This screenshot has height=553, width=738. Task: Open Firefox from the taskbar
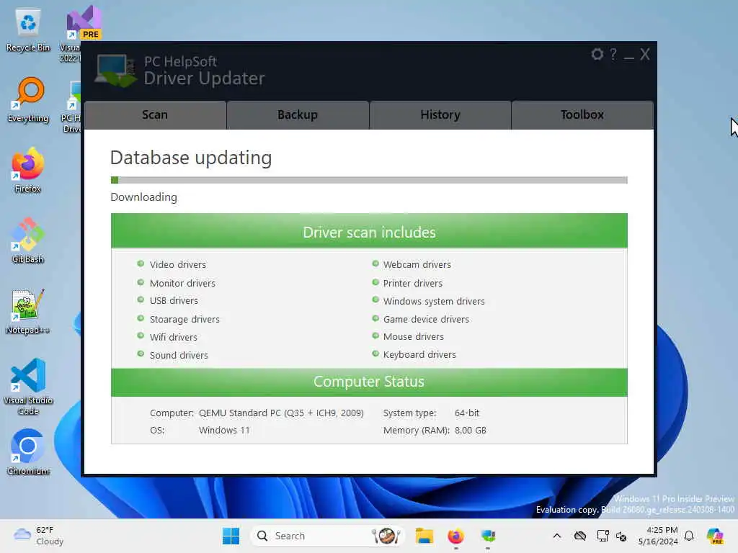tap(455, 536)
